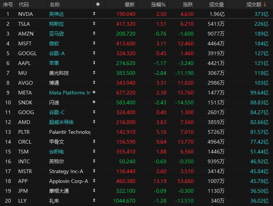The image size is (273, 206).
Task: Sort by the 涨跌 column header
Action: (188, 5)
